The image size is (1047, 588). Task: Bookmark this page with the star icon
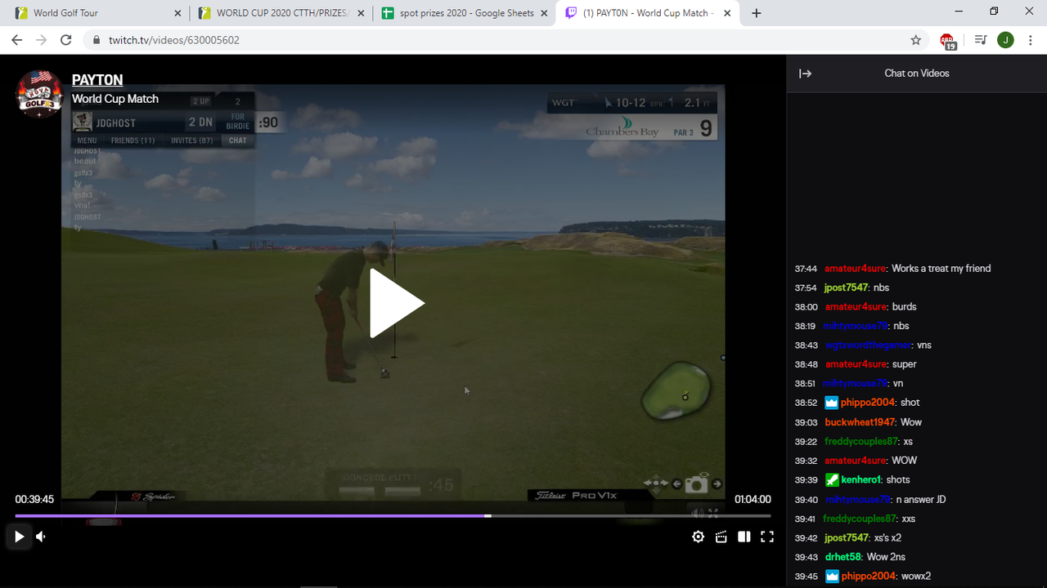916,40
